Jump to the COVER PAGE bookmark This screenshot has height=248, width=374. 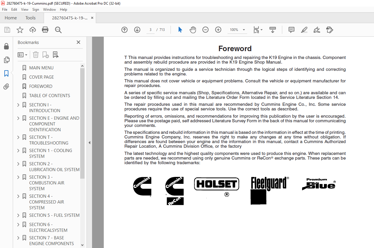[x=41, y=77]
